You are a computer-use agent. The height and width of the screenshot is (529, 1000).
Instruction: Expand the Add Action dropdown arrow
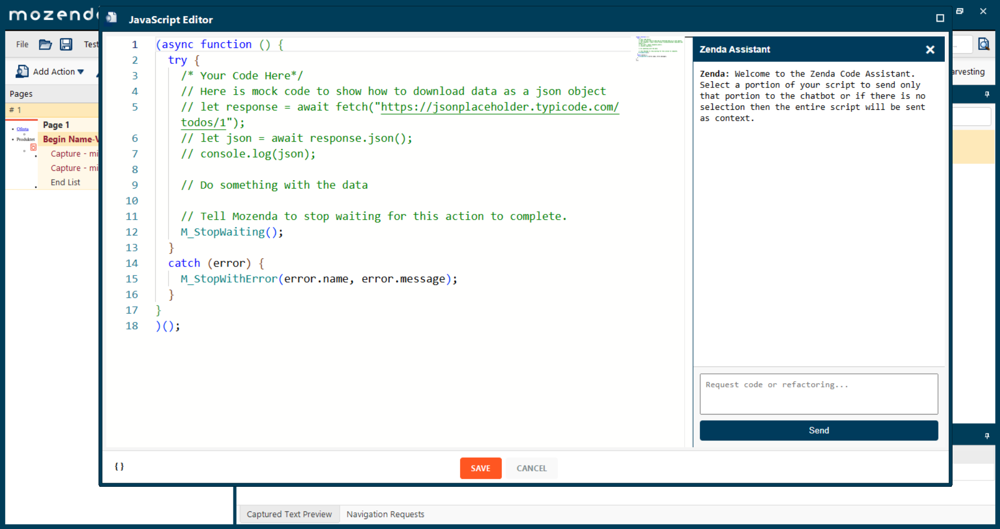81,72
